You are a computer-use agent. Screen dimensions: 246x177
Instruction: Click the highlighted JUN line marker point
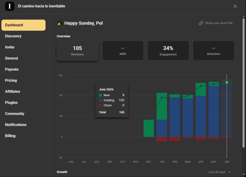click(x=227, y=82)
